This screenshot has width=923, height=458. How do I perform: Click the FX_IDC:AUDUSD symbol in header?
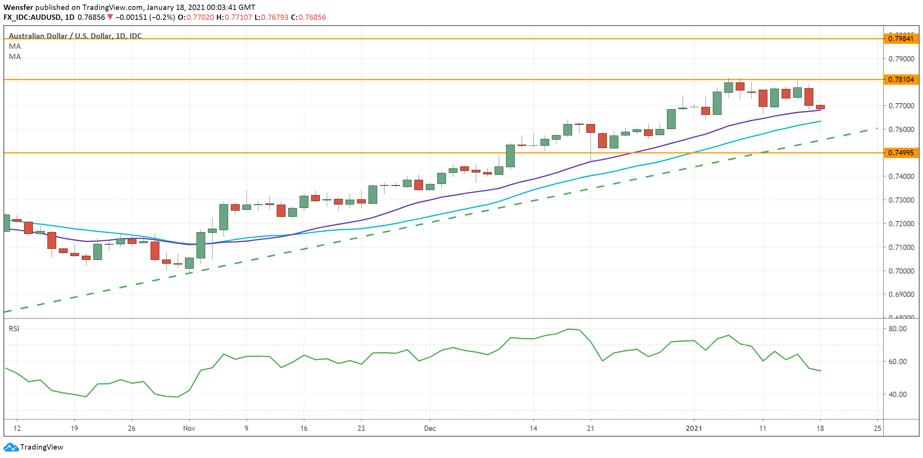(x=33, y=17)
